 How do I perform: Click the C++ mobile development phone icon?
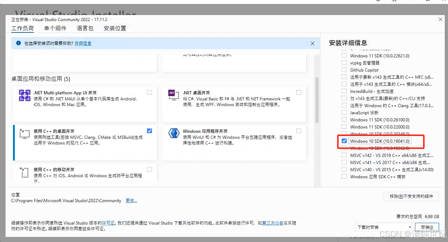click(24, 172)
